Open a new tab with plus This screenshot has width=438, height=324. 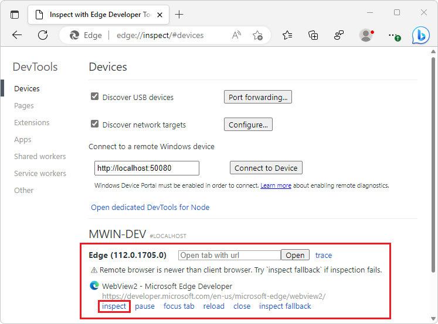click(179, 14)
